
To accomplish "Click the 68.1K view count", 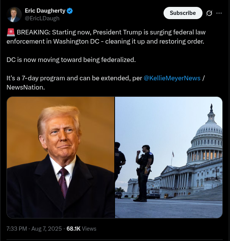I will pos(73,229).
